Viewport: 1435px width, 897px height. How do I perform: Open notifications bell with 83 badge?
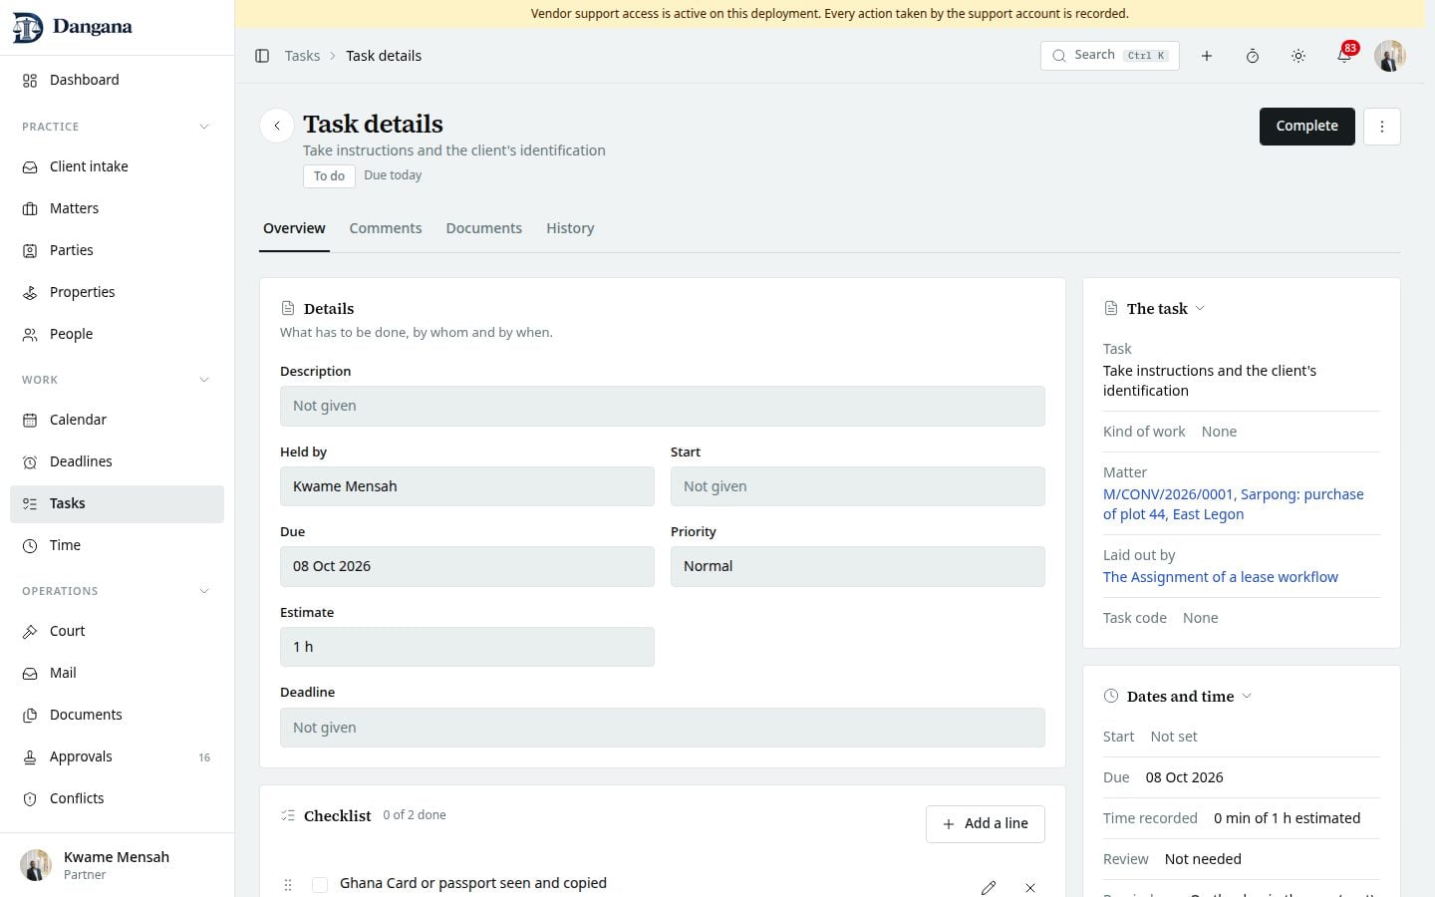[x=1344, y=56]
